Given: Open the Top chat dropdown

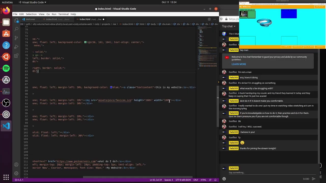Looking at the screenshot, I should pyautogui.click(x=229, y=26).
